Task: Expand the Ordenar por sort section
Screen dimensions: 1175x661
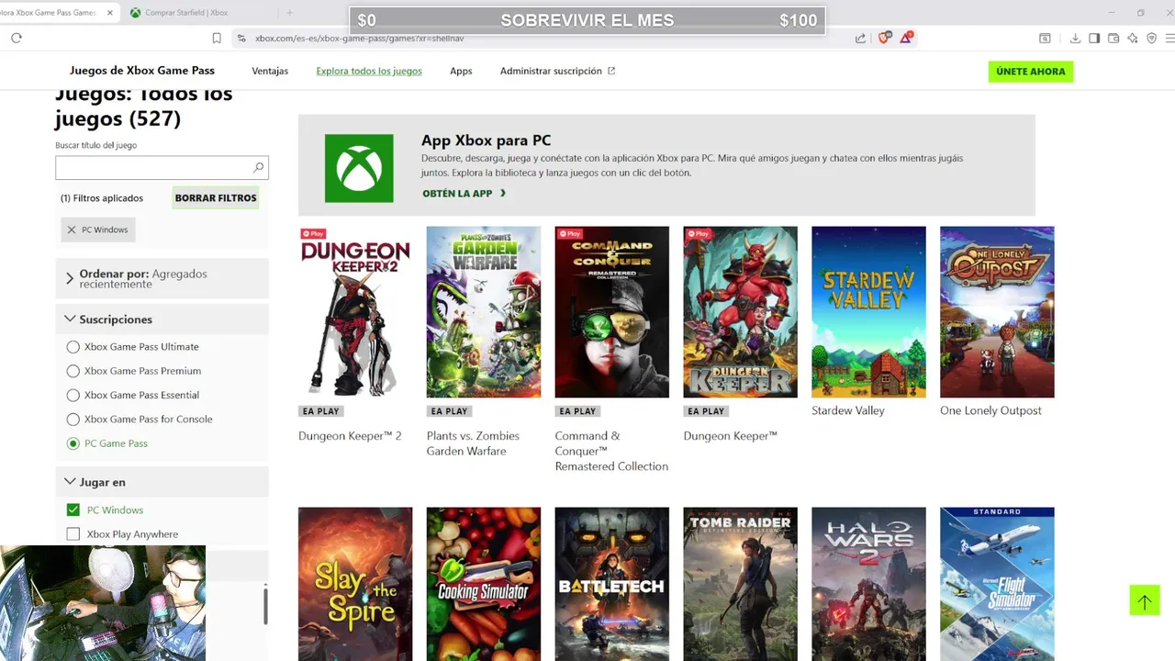Action: coord(162,278)
